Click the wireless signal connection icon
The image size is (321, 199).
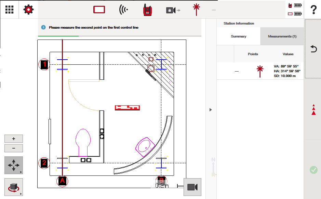(x=123, y=10)
